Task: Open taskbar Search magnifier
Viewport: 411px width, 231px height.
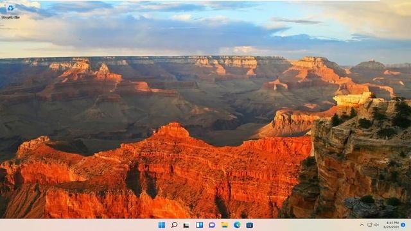Action: [174, 225]
